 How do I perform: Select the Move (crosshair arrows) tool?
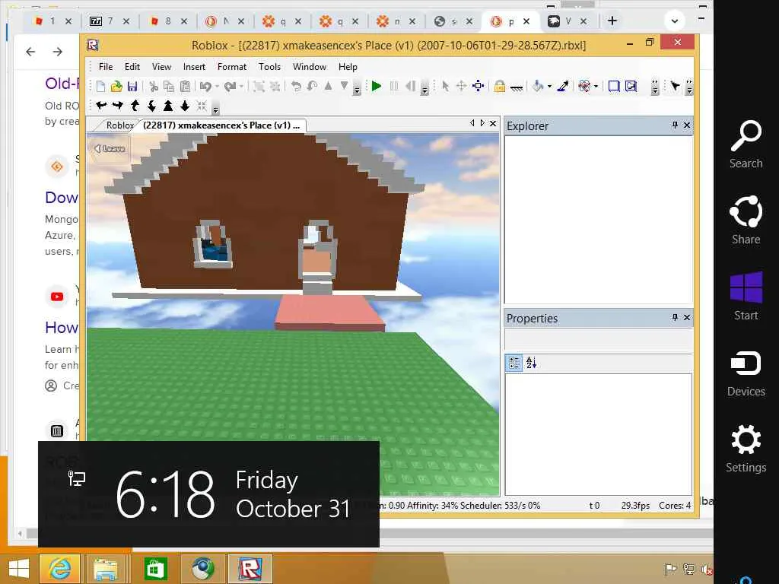461,87
